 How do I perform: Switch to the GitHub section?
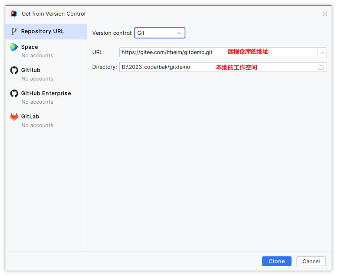tap(46, 74)
